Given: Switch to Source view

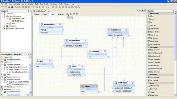Looking at the screenshot, I should pos(36,14).
